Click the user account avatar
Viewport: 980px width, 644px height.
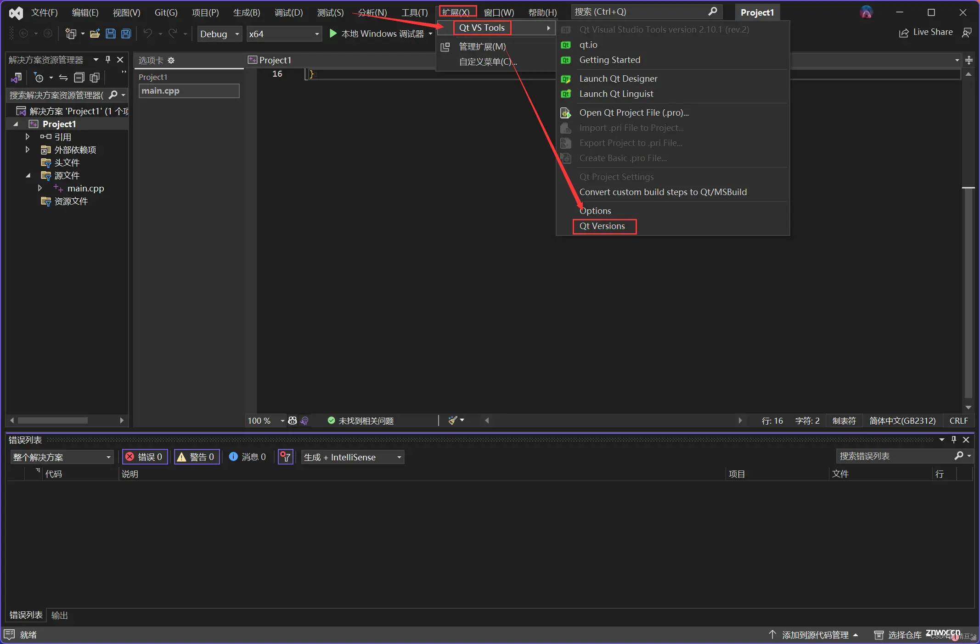tap(866, 12)
